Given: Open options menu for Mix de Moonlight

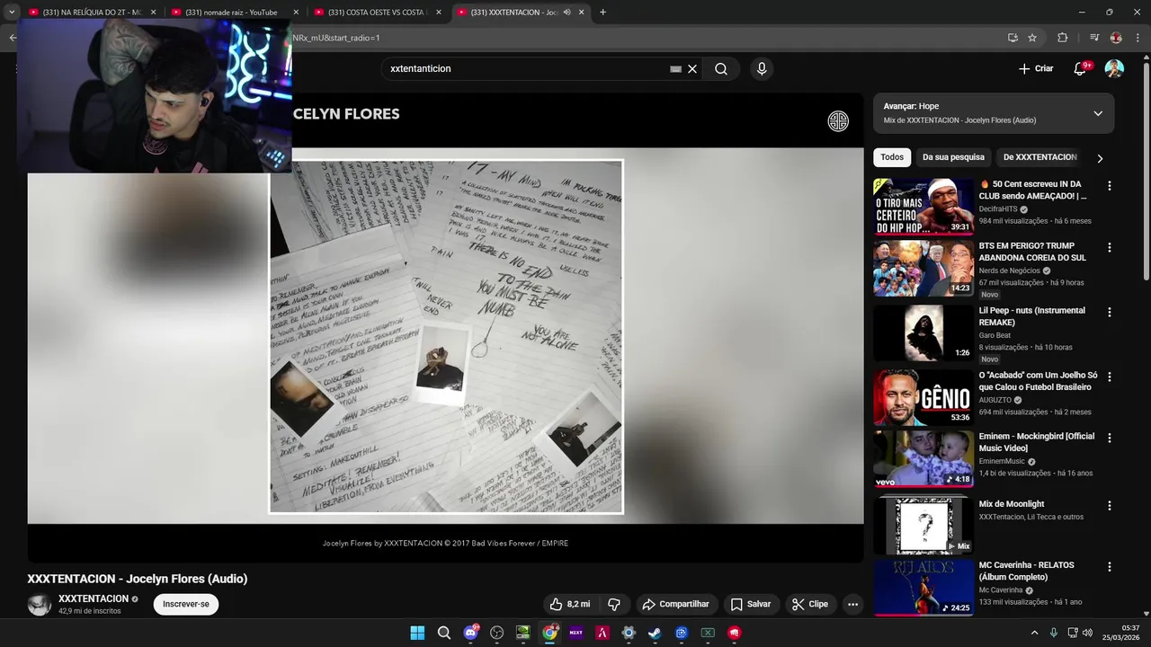Looking at the screenshot, I should [1109, 506].
